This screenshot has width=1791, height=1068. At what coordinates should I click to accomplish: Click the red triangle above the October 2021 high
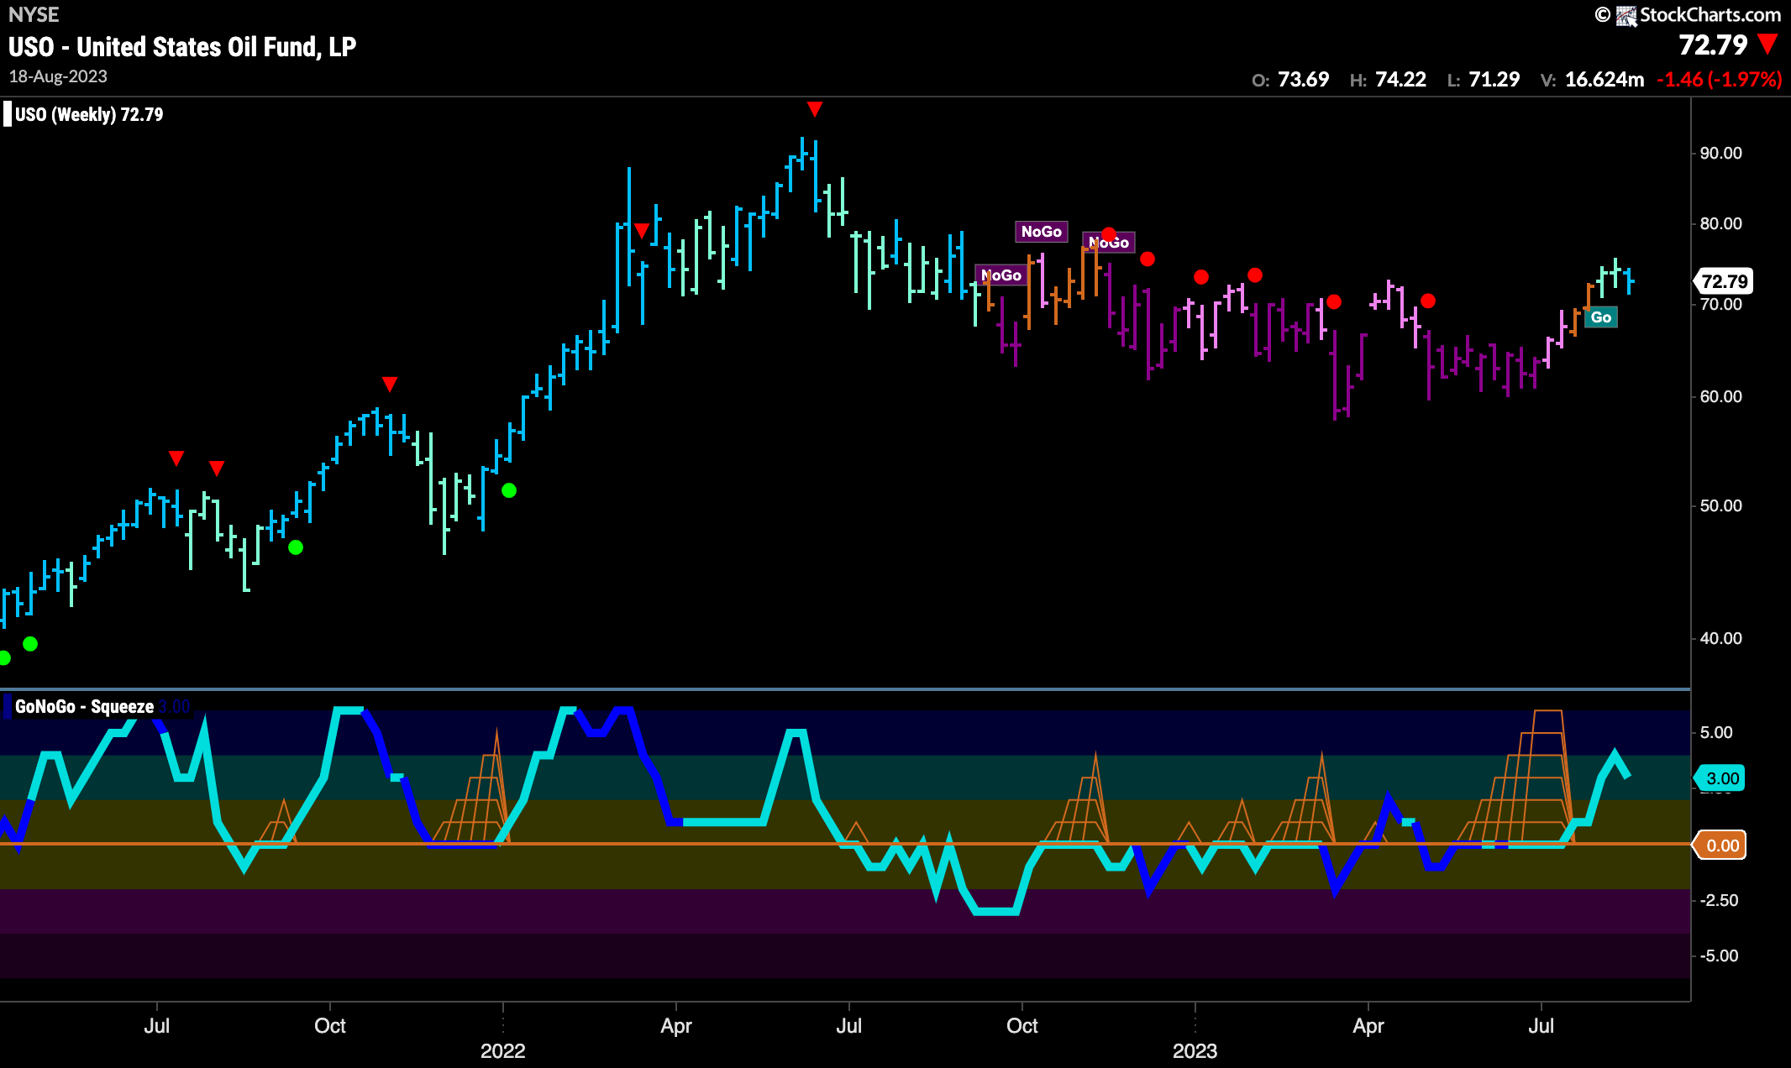coord(389,385)
